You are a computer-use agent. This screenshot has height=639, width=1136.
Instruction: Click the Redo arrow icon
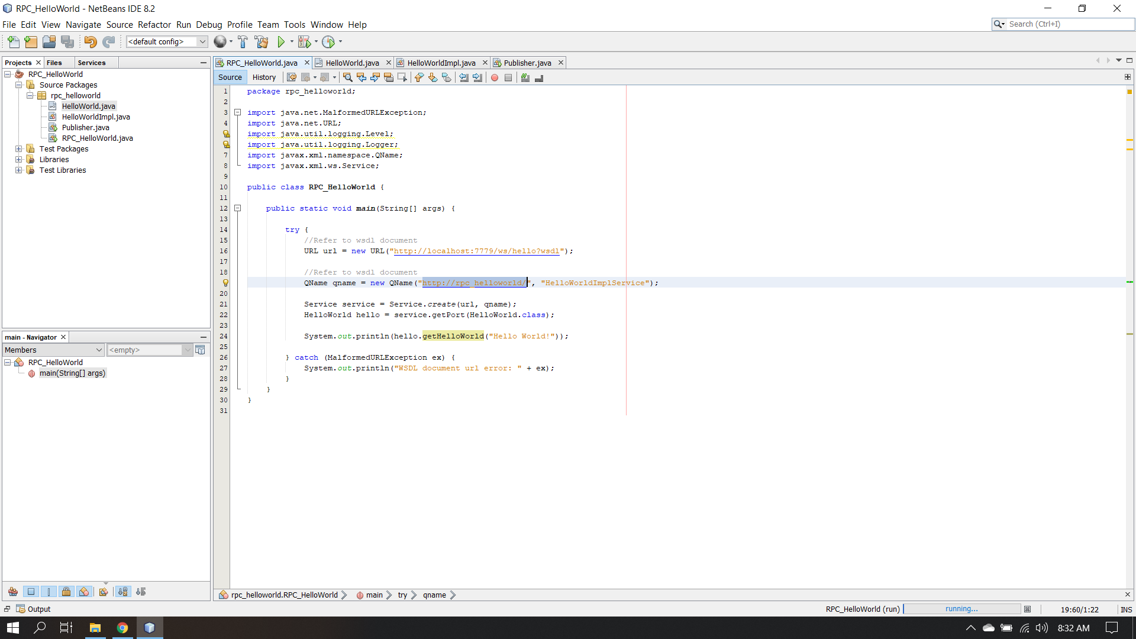pyautogui.click(x=108, y=42)
